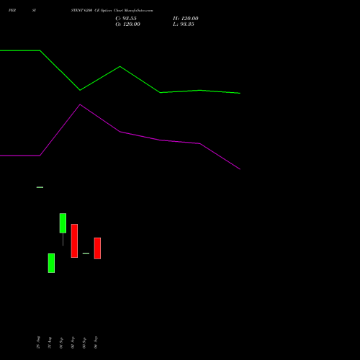Click the close value C: 93.55
The width and height of the screenshot is (360, 360).
tap(126, 19)
